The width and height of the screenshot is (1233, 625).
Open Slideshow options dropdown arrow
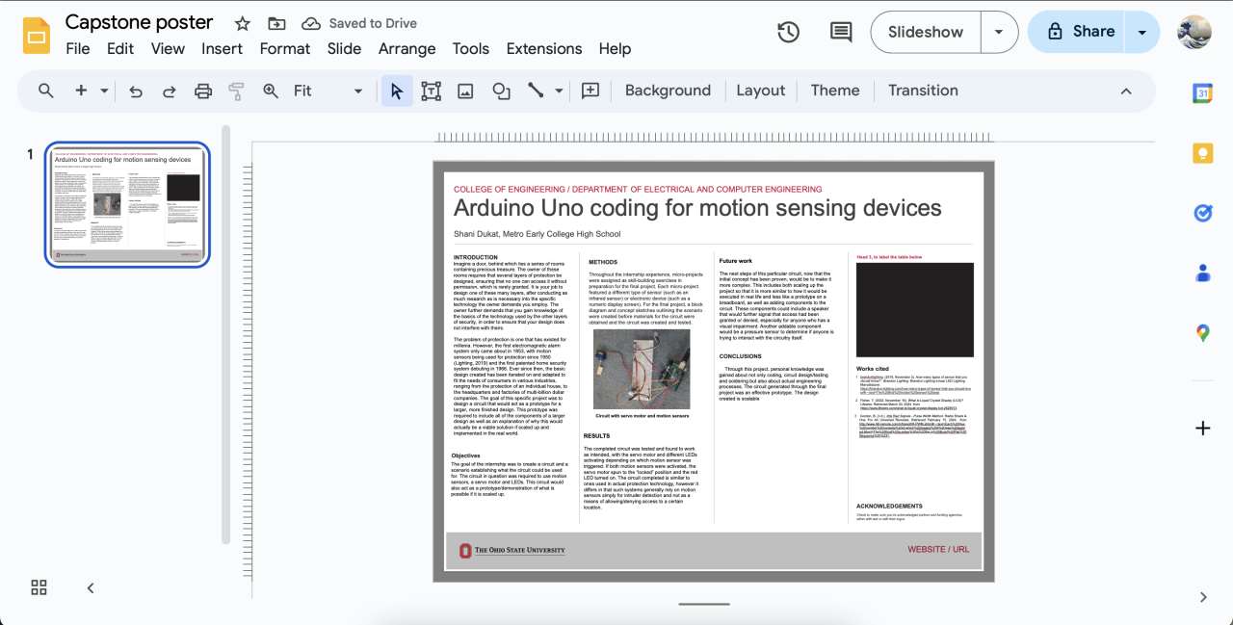coord(999,32)
